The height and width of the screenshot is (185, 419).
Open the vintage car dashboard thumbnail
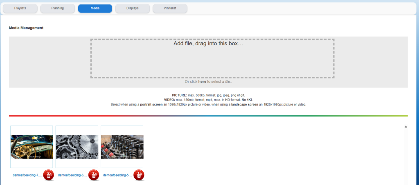tap(32, 147)
